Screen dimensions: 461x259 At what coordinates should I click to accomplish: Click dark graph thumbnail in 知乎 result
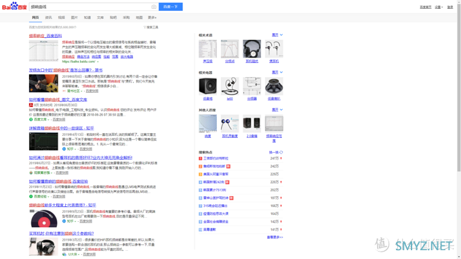[43, 141]
